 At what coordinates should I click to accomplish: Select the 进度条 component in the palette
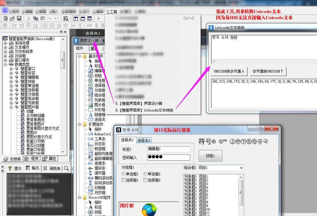pos(98,163)
